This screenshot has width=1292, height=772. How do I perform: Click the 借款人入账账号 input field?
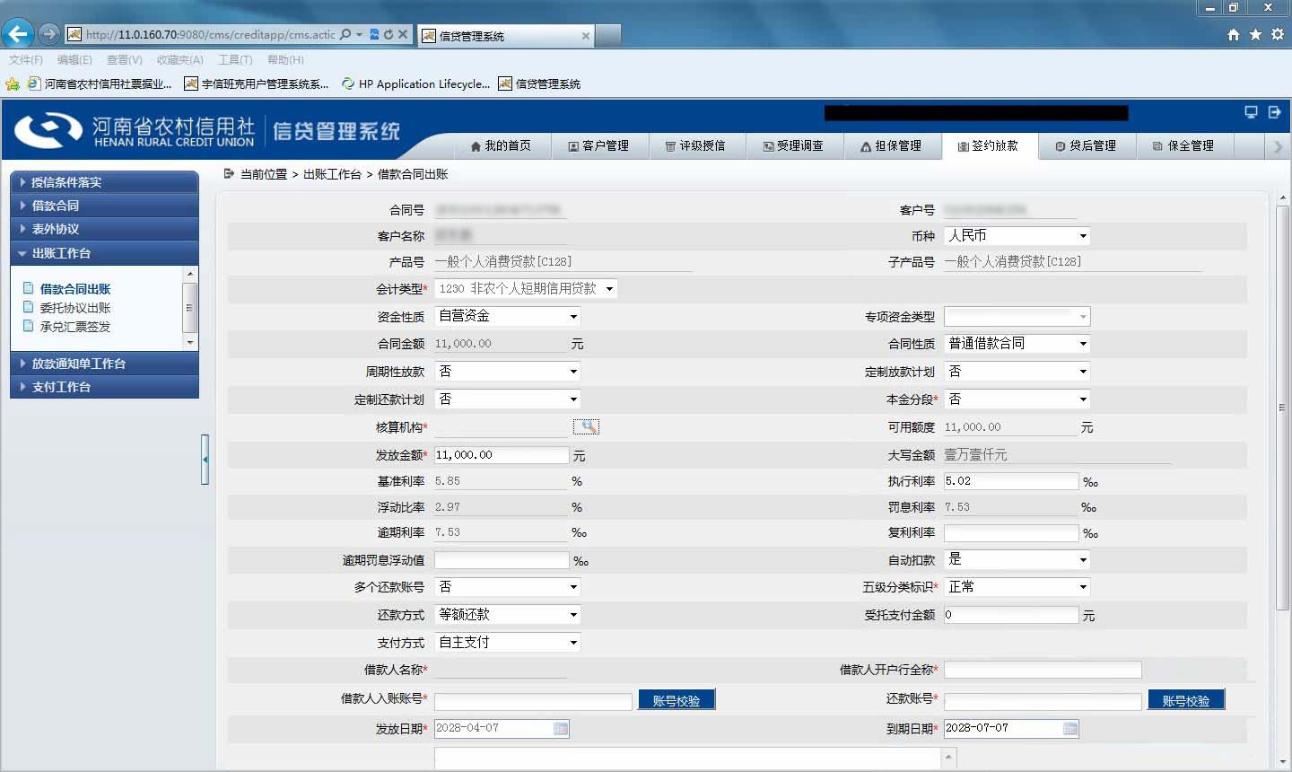point(533,701)
